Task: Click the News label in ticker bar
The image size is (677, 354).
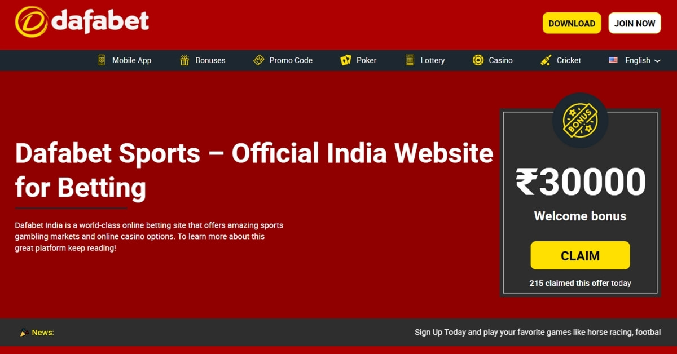Action: (43, 333)
